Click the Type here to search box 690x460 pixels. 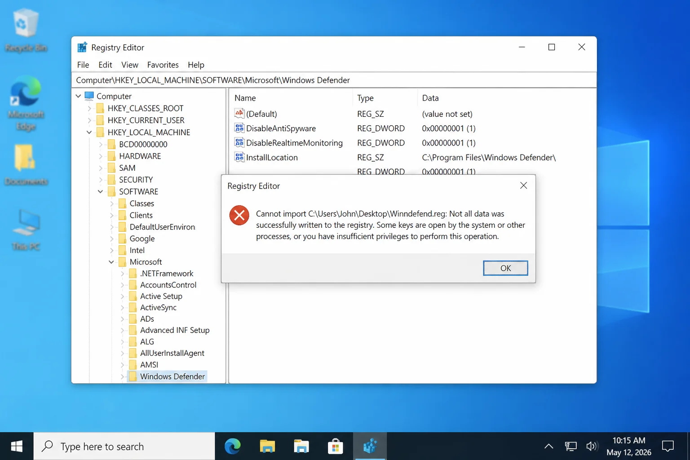coord(124,446)
